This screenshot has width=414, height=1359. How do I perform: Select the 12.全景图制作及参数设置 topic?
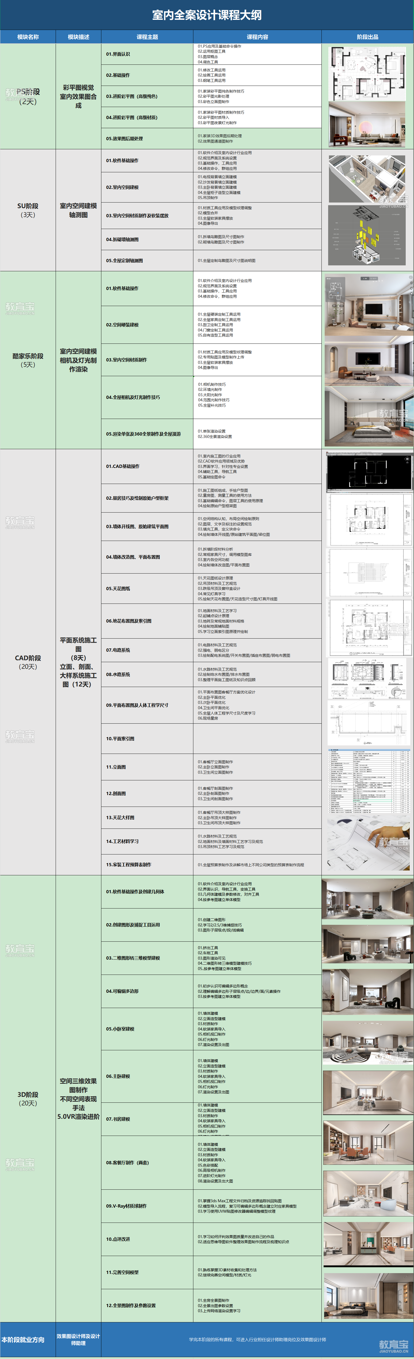click(131, 1306)
